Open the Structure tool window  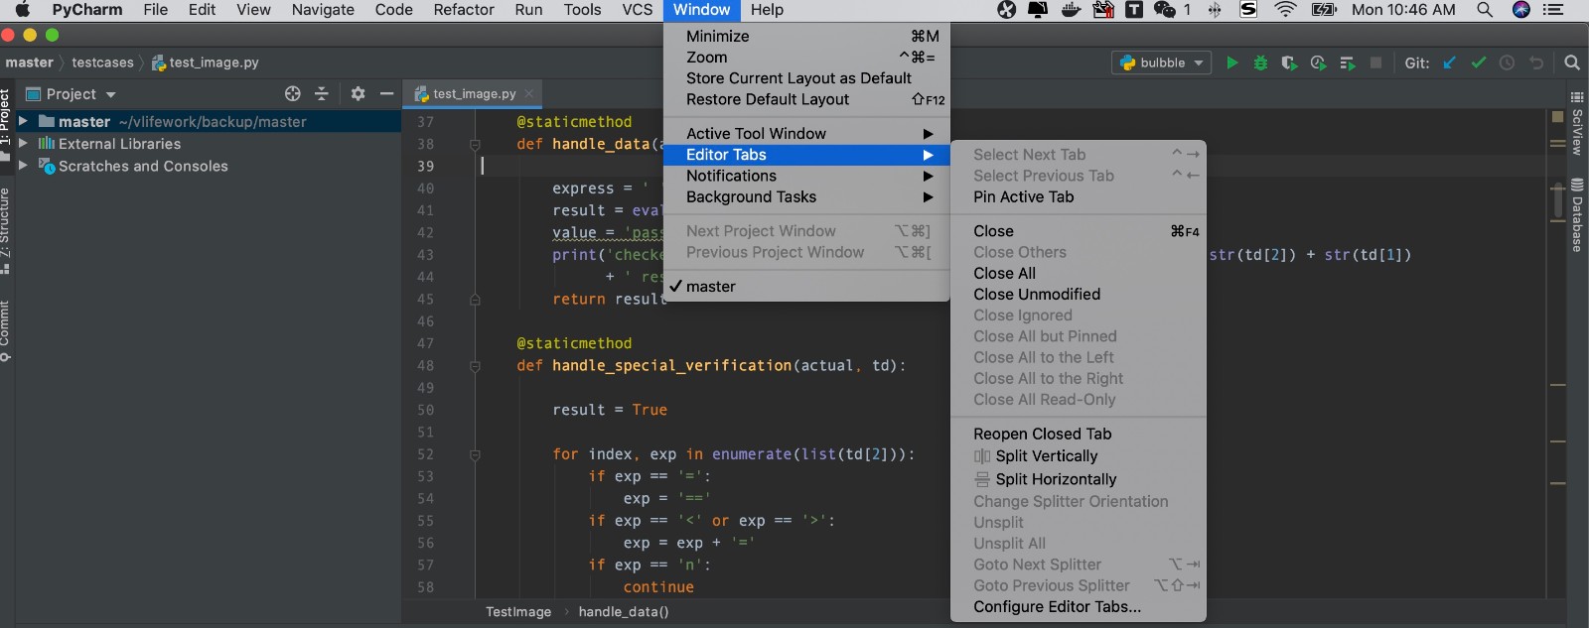coord(6,230)
